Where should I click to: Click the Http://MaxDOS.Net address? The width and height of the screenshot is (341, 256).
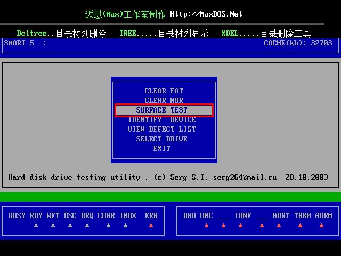click(206, 14)
